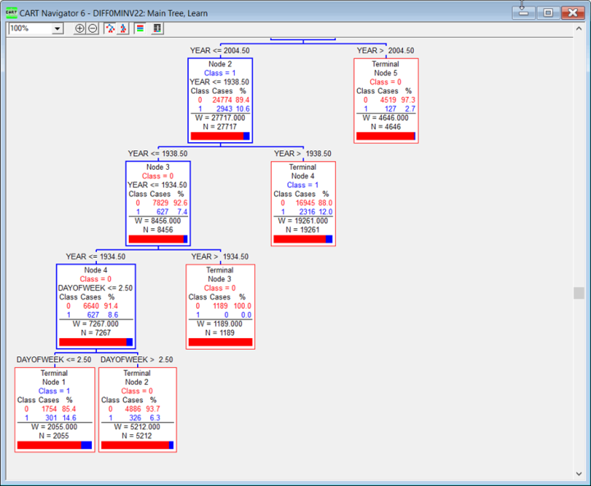Toggle the red-blue-green colored bars icon
Screen dimensions: 591x486
tap(140, 28)
